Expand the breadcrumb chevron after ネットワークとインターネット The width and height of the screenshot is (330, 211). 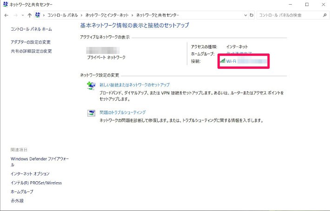coord(132,15)
